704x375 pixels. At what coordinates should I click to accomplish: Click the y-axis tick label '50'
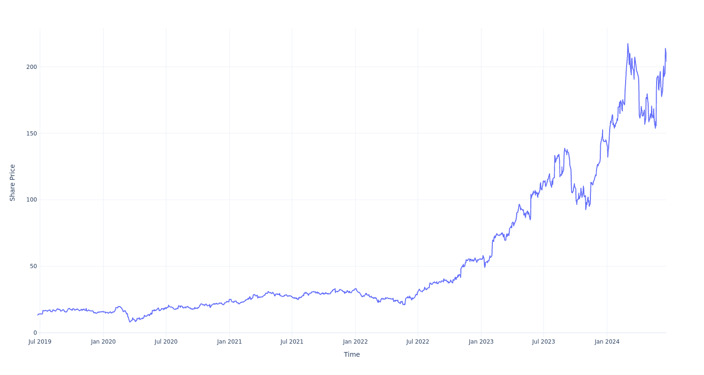click(x=33, y=266)
